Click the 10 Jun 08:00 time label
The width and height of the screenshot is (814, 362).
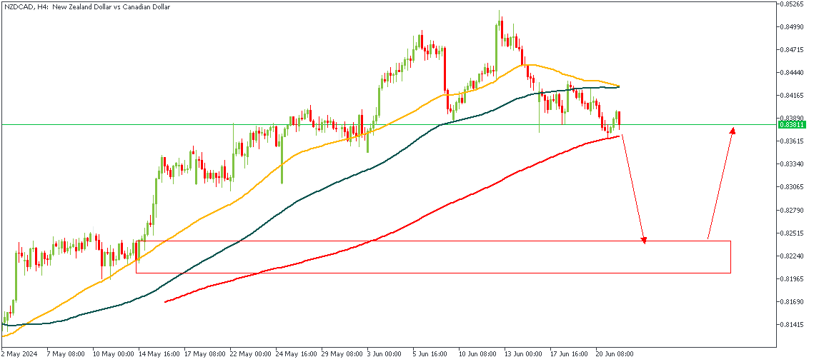(479, 354)
